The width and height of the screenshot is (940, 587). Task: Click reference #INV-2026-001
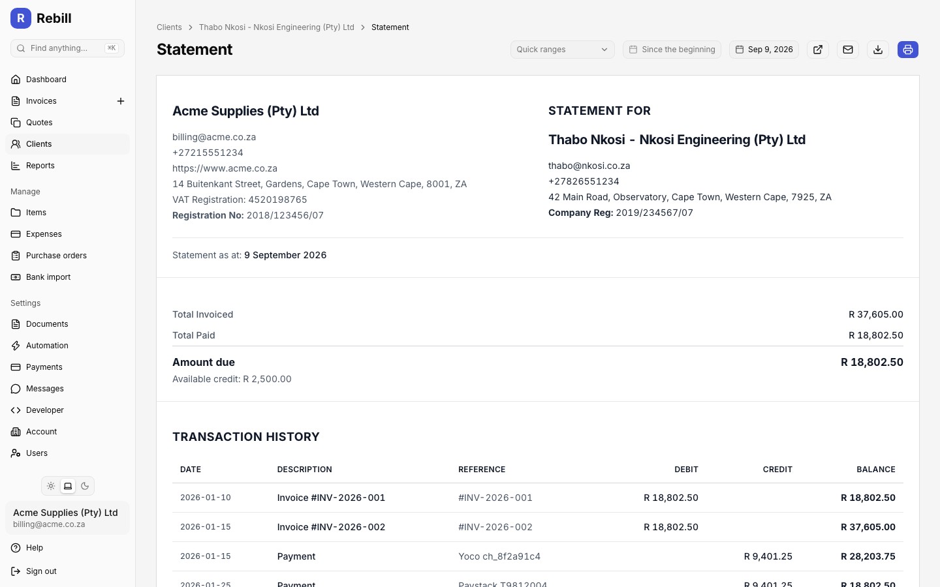(495, 498)
